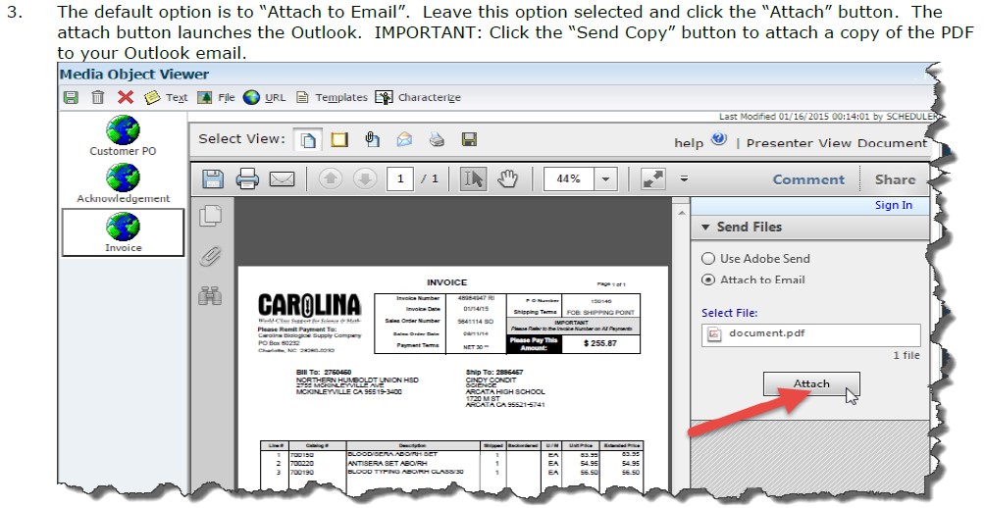Click the floppy disk icon beside Select View
Screen dimensions: 984x508
[469, 139]
